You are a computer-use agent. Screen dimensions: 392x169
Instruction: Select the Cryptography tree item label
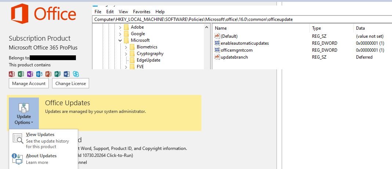(x=150, y=54)
